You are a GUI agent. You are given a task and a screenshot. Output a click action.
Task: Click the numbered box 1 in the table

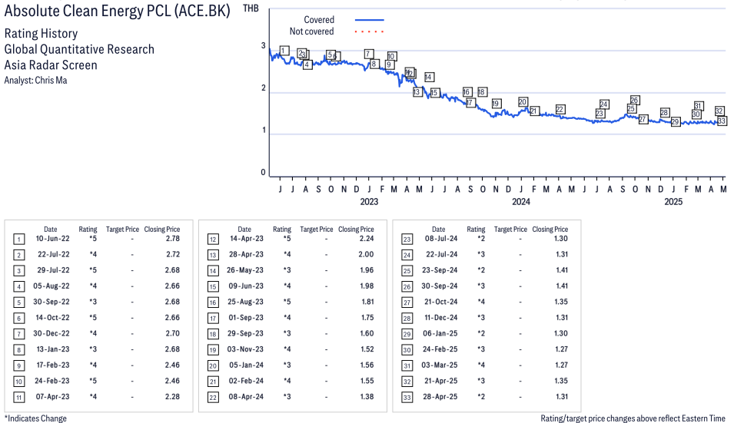(18, 240)
